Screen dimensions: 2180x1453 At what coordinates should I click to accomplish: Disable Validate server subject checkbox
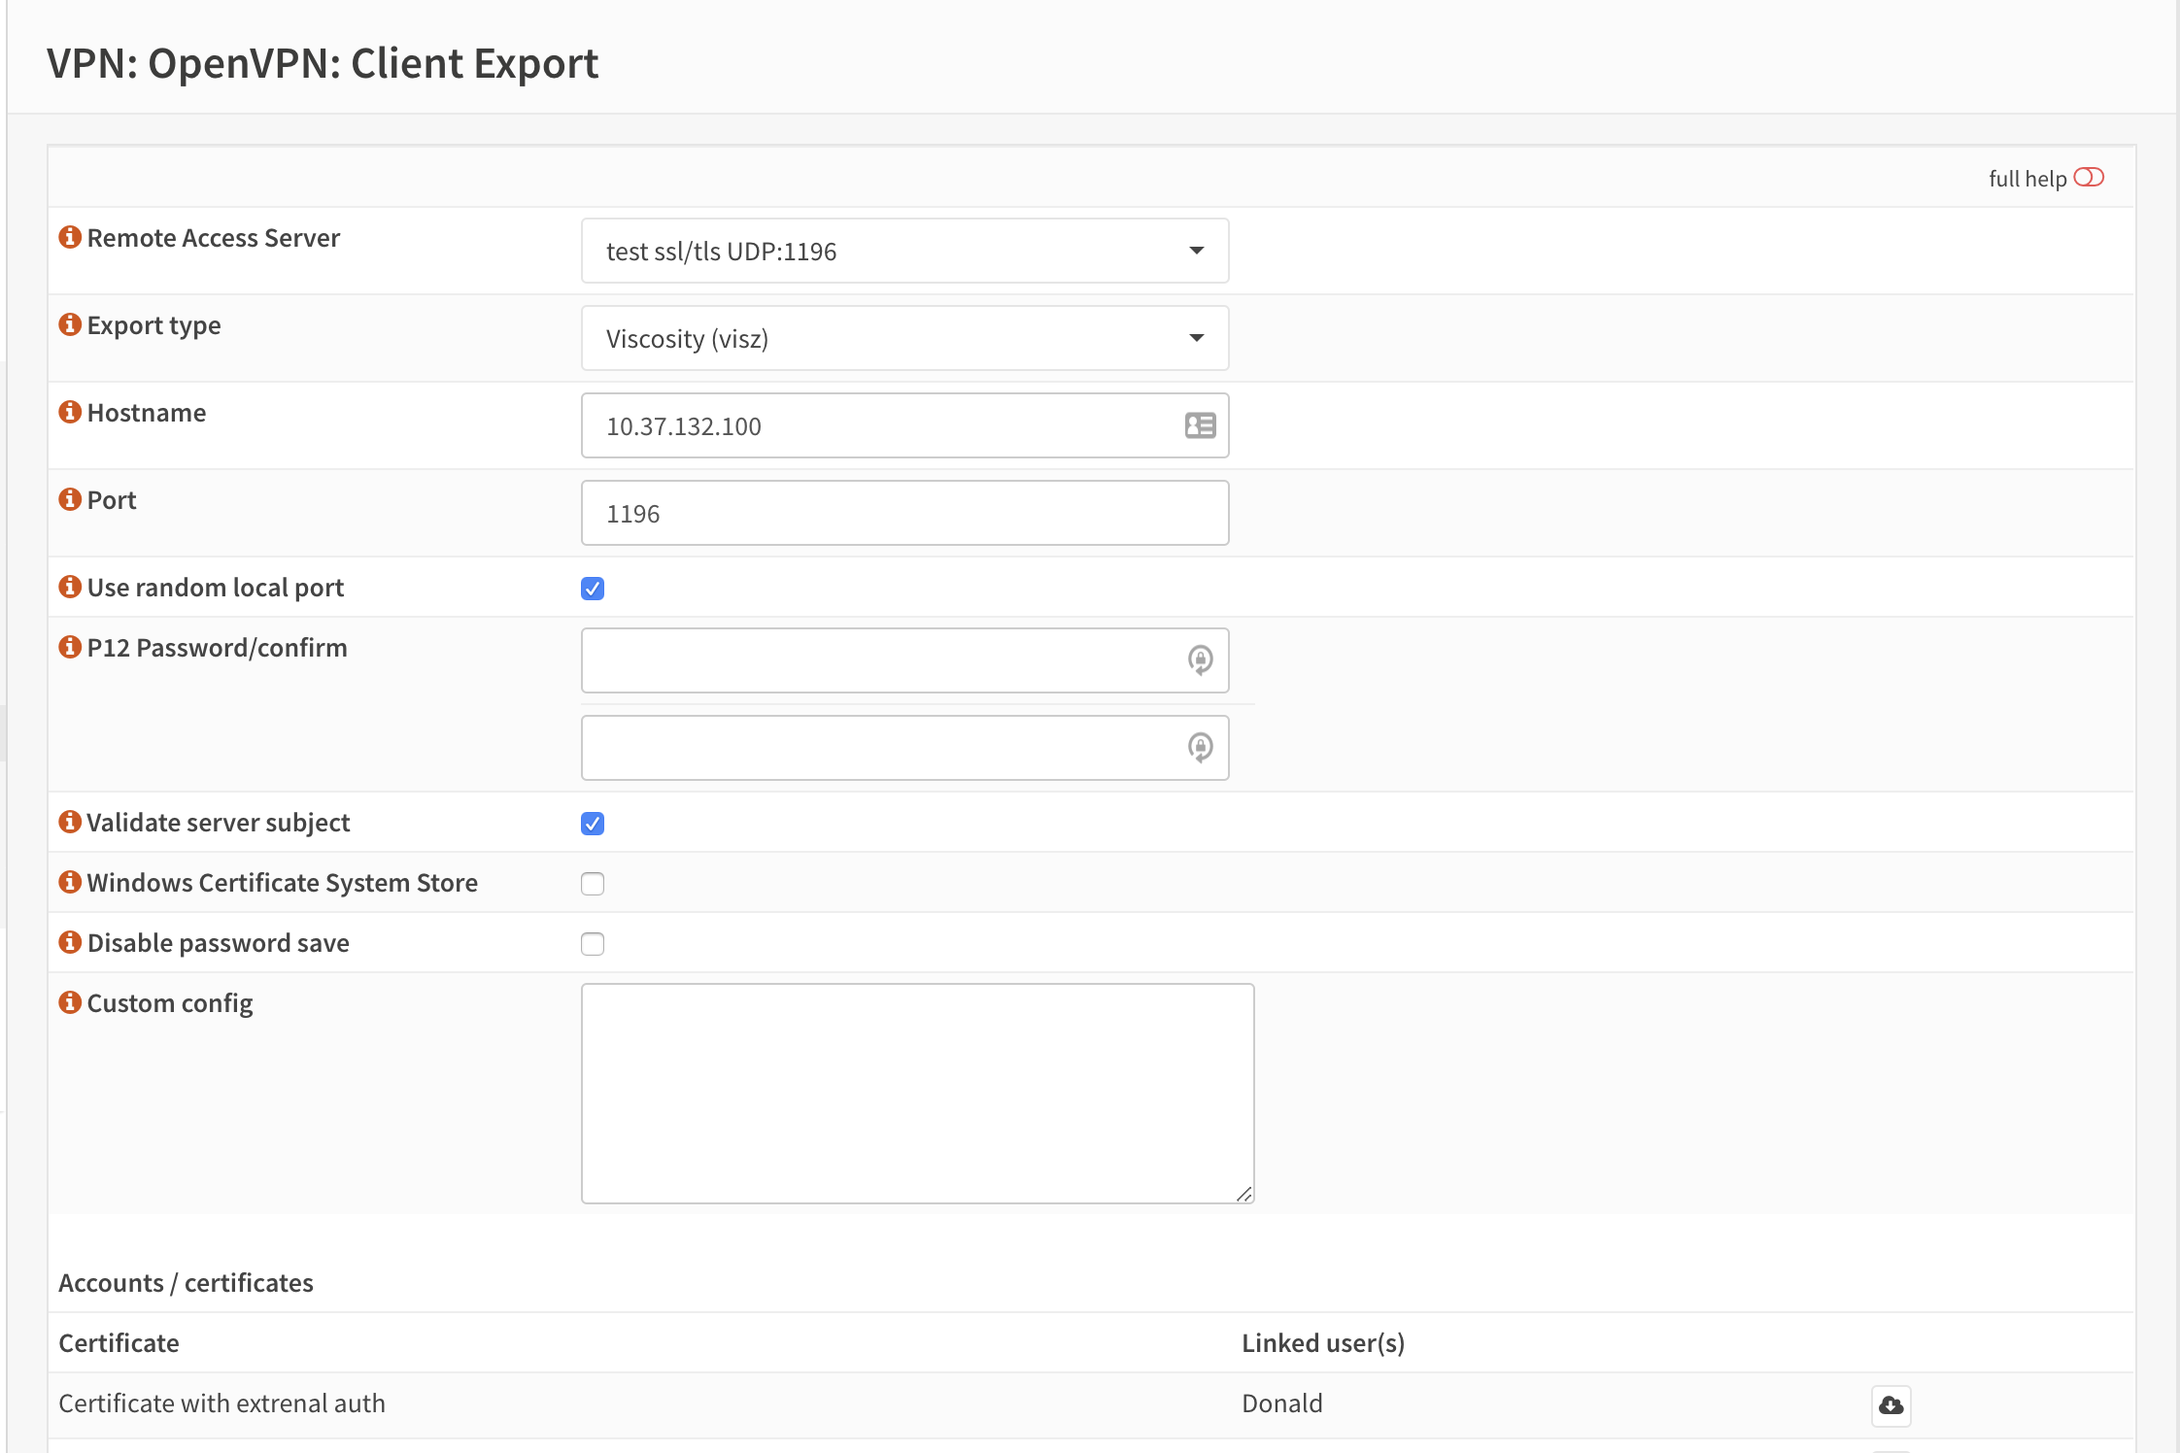tap(593, 824)
